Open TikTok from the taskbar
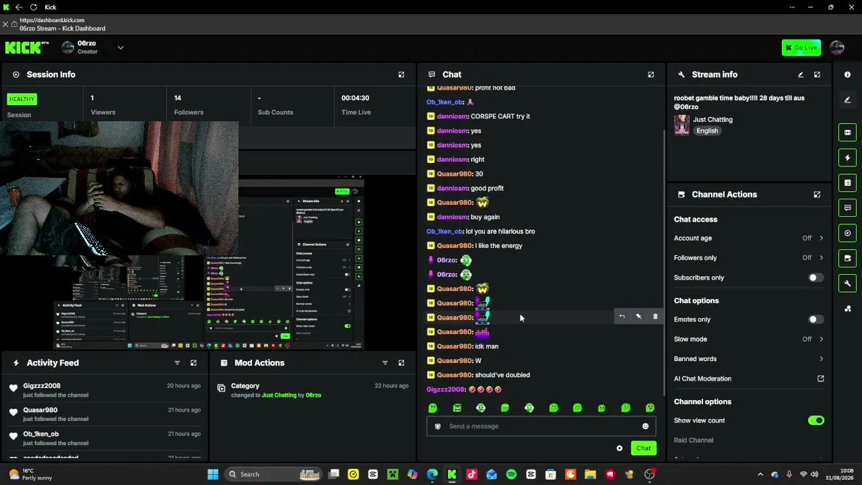 point(471,474)
